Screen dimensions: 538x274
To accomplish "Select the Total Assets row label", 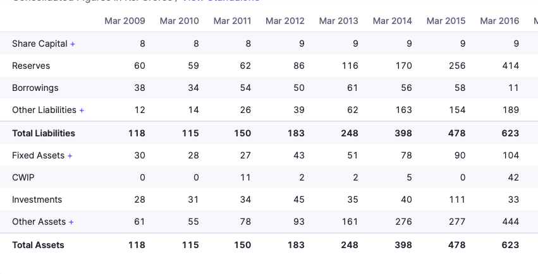I will coord(38,245).
